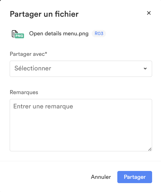This screenshot has height=192, width=161.
Task: Select the R03 revision badge
Action: coord(99,33)
